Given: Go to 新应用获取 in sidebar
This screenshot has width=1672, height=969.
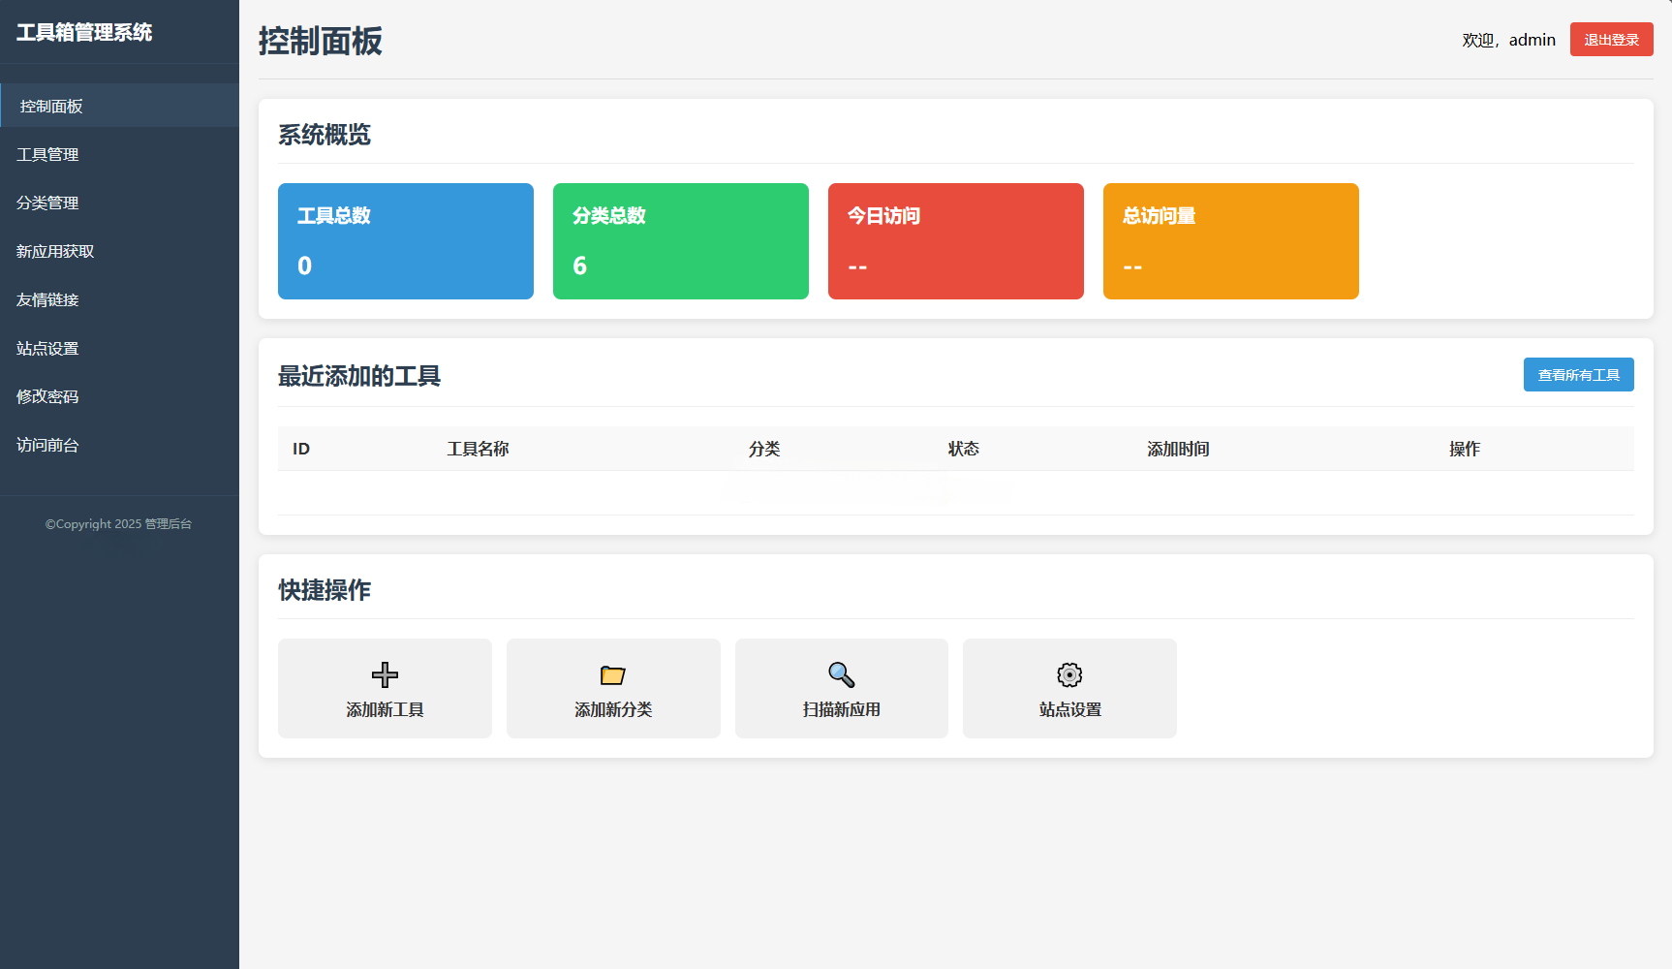Looking at the screenshot, I should tap(55, 251).
